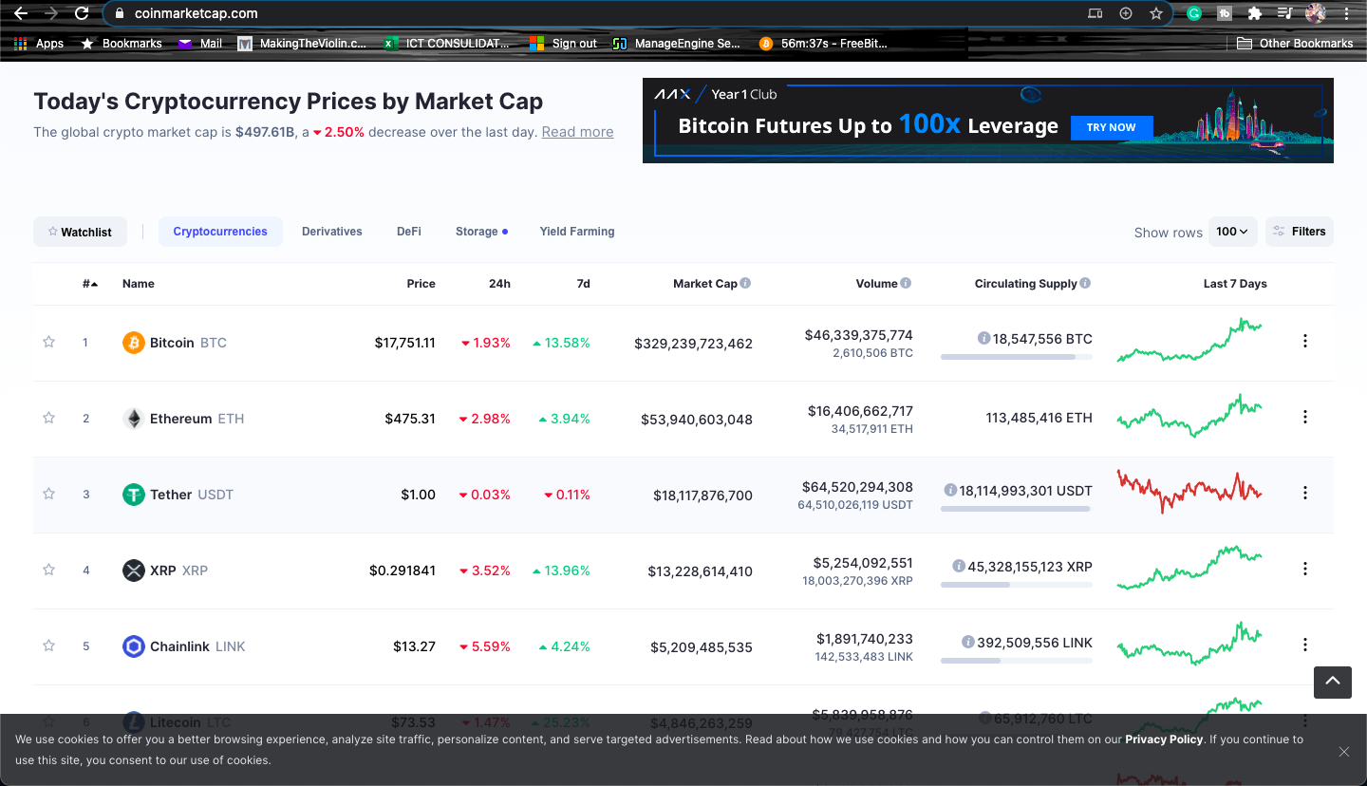
Task: Star the XRP row for watchlist
Action: click(x=49, y=570)
